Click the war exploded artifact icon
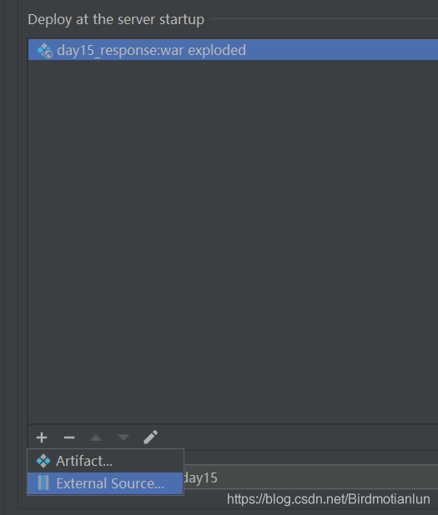Image resolution: width=438 pixels, height=515 pixels. click(x=45, y=50)
